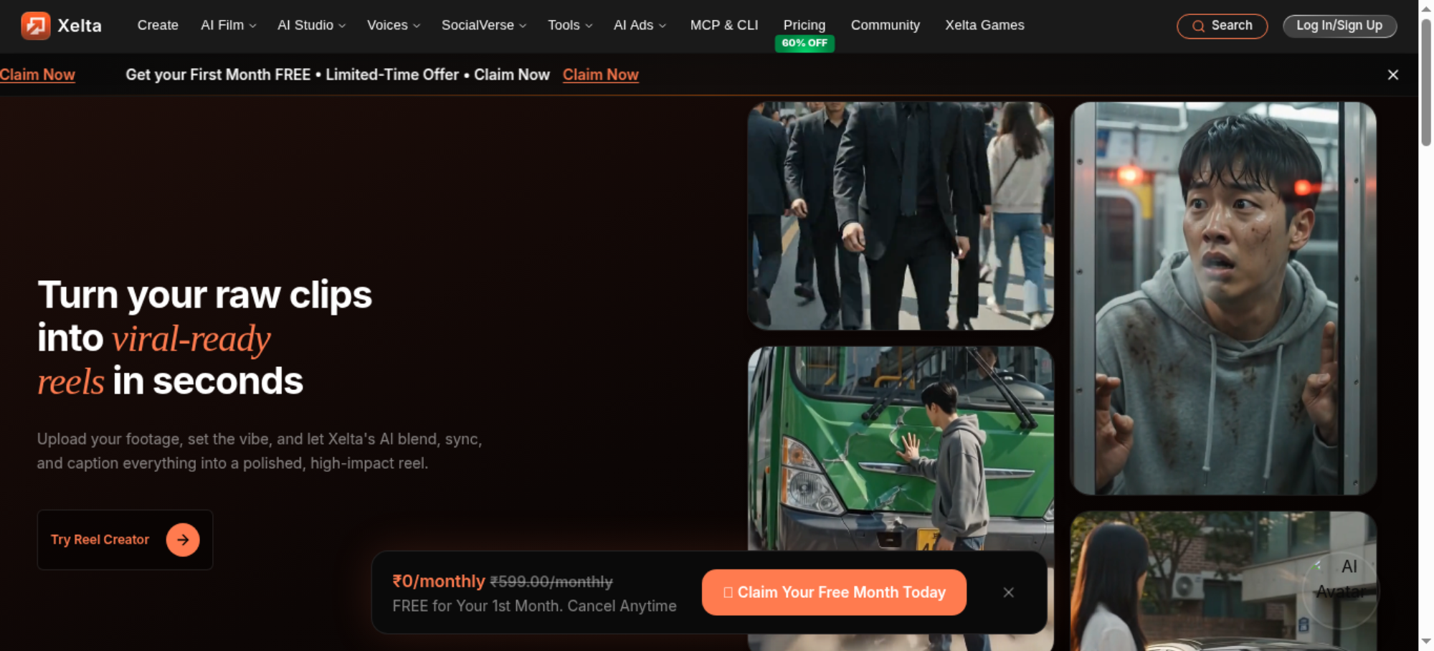Click the Search button

tap(1222, 26)
